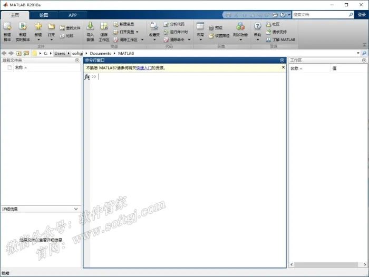
Task: Open the quick access toolbar dropdown arrow
Action: 289,15
